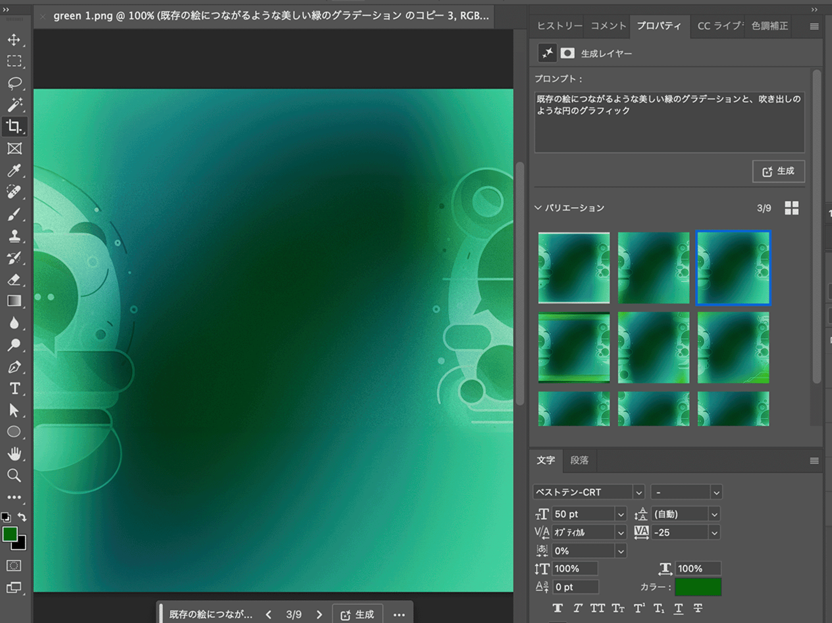Screen dimensions: 832x623
Task: Swap foreground and background colors
Action: [22, 517]
